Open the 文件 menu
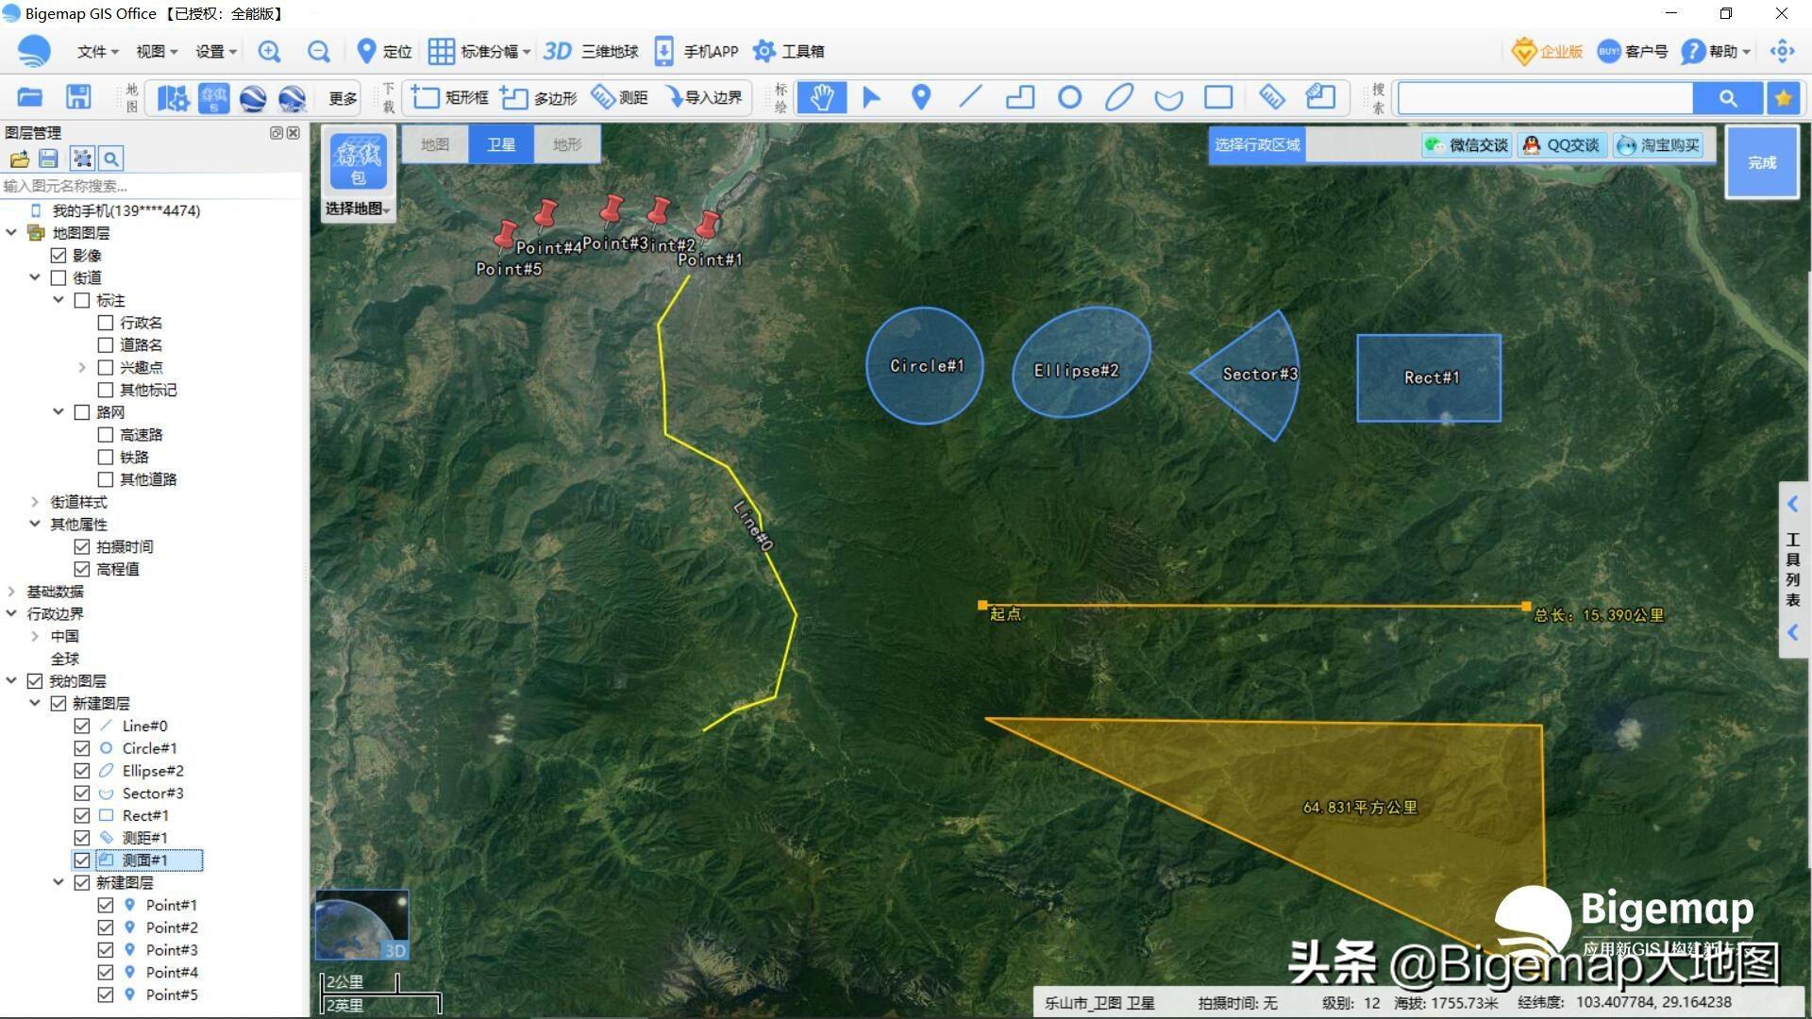This screenshot has height=1019, width=1812. (97, 52)
